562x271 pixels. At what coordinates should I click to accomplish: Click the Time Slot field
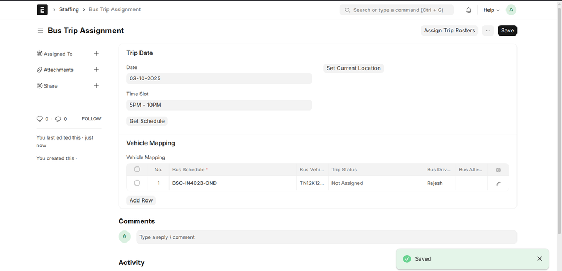[219, 105]
